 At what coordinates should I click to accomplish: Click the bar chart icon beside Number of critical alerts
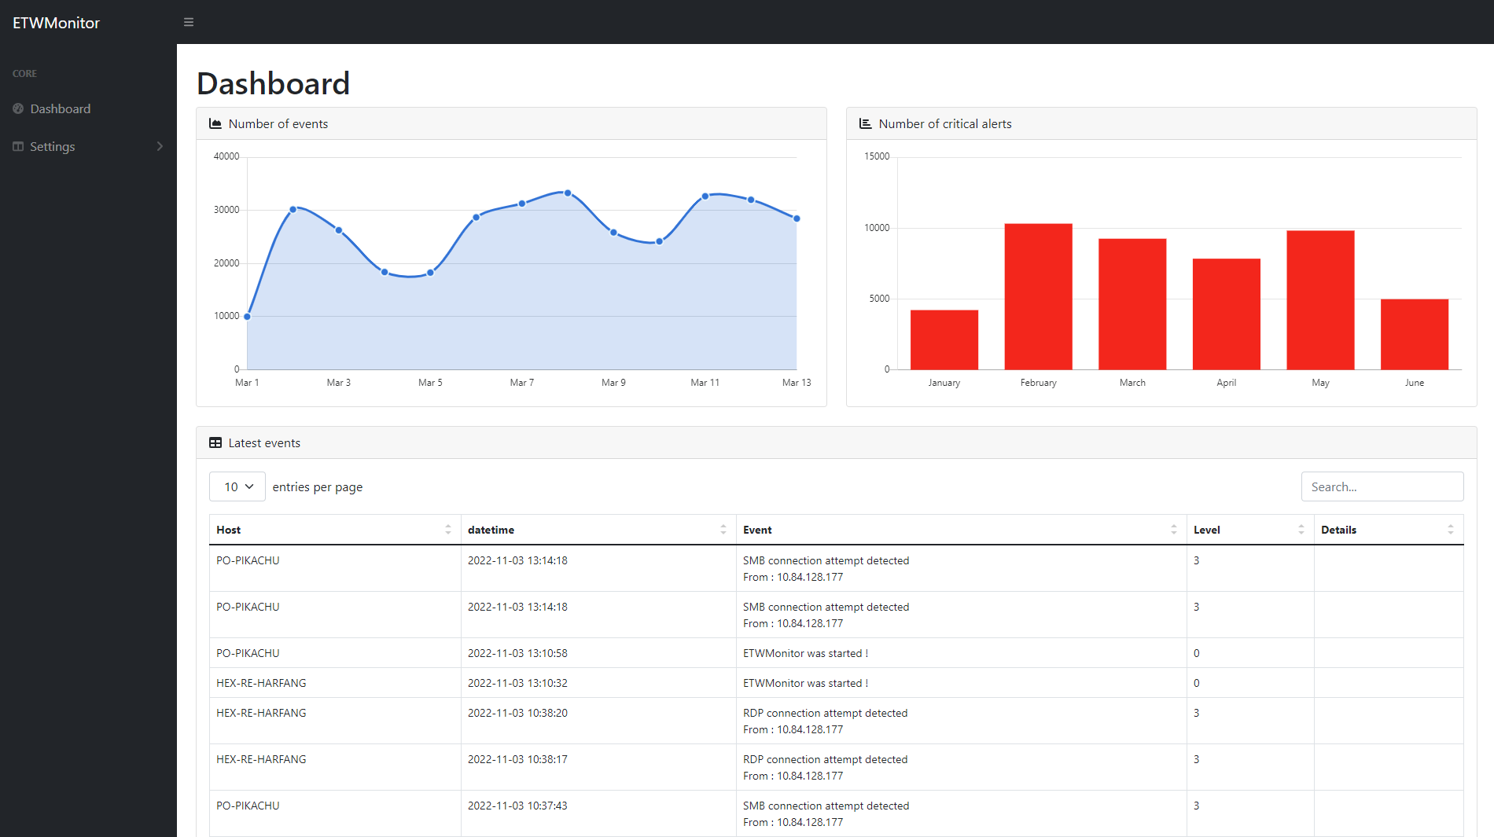coord(864,123)
